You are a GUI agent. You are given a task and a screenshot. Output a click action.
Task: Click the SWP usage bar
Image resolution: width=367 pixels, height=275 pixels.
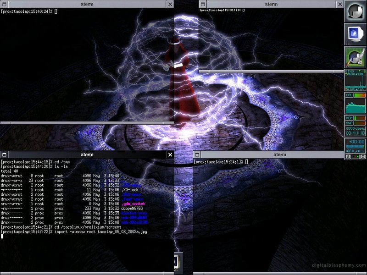click(360, 123)
